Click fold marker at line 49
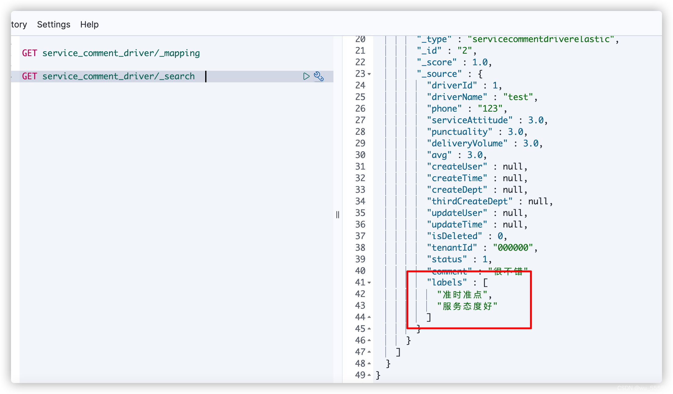673x394 pixels. click(369, 375)
